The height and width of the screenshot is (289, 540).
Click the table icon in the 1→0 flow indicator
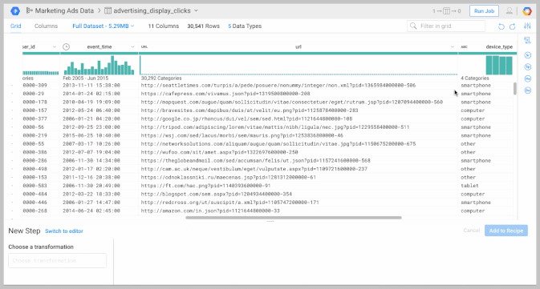click(x=446, y=11)
